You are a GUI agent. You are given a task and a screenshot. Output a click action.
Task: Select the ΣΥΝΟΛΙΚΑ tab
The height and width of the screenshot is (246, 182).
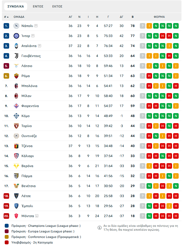pos(16,6)
